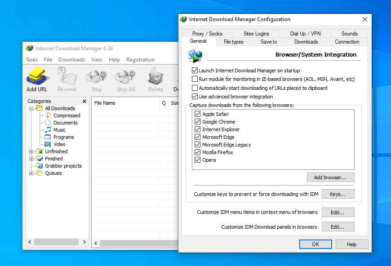The width and height of the screenshot is (391, 266).
Task: Open the Tasks menu
Action: pyautogui.click(x=31, y=60)
